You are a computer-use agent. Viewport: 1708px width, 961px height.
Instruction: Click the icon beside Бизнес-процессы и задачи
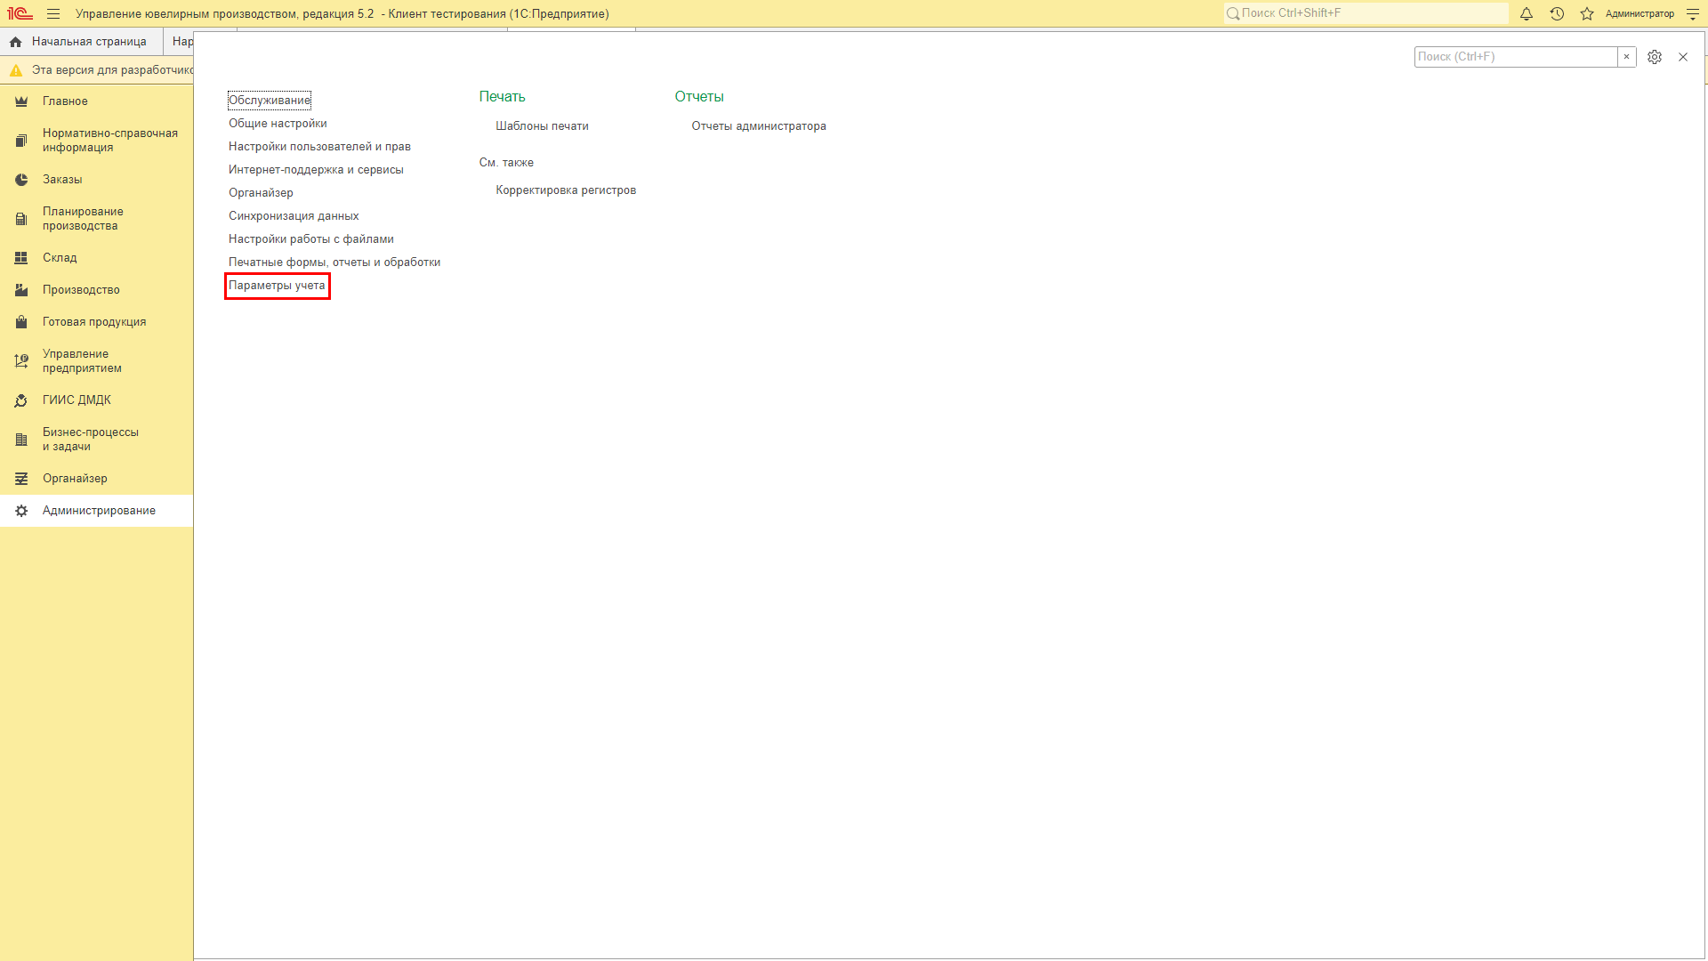(x=21, y=440)
